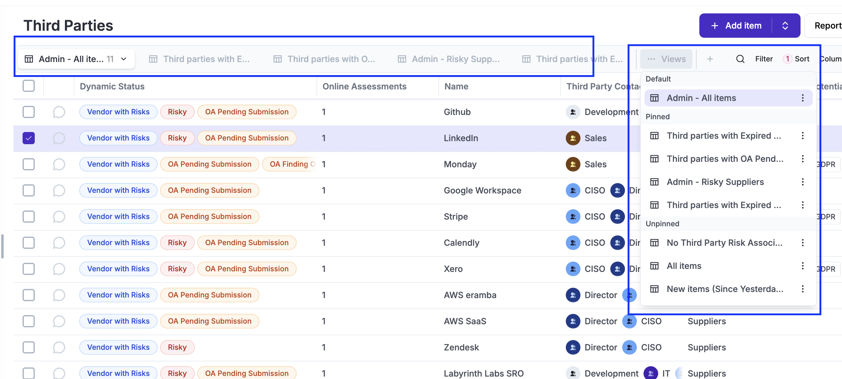Toggle the select-all header checkbox
This screenshot has height=379, width=842.
point(29,86)
